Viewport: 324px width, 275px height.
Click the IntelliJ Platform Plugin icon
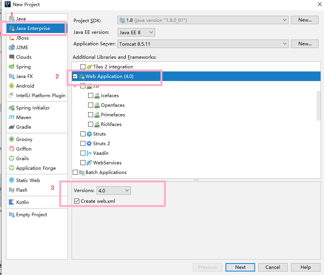click(x=12, y=95)
